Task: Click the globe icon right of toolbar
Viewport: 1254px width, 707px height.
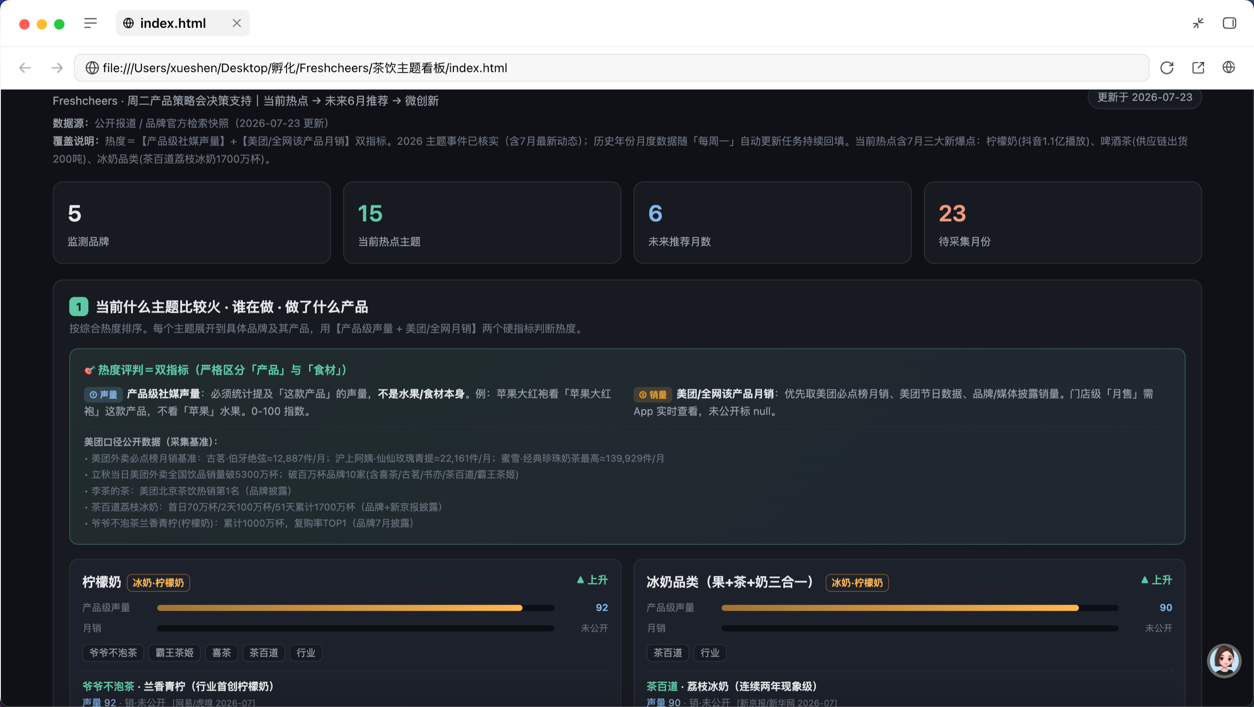Action: (1229, 67)
